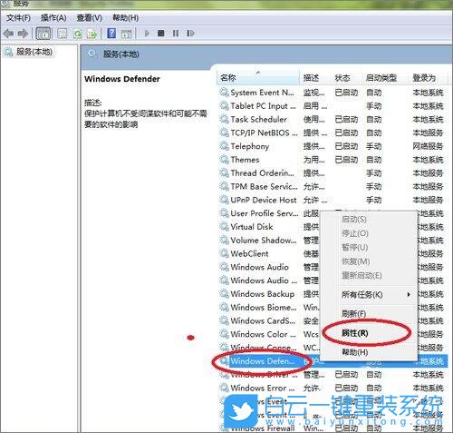Select the TCP/IP NetBIOS service row
453x433 pixels.
pos(333,133)
